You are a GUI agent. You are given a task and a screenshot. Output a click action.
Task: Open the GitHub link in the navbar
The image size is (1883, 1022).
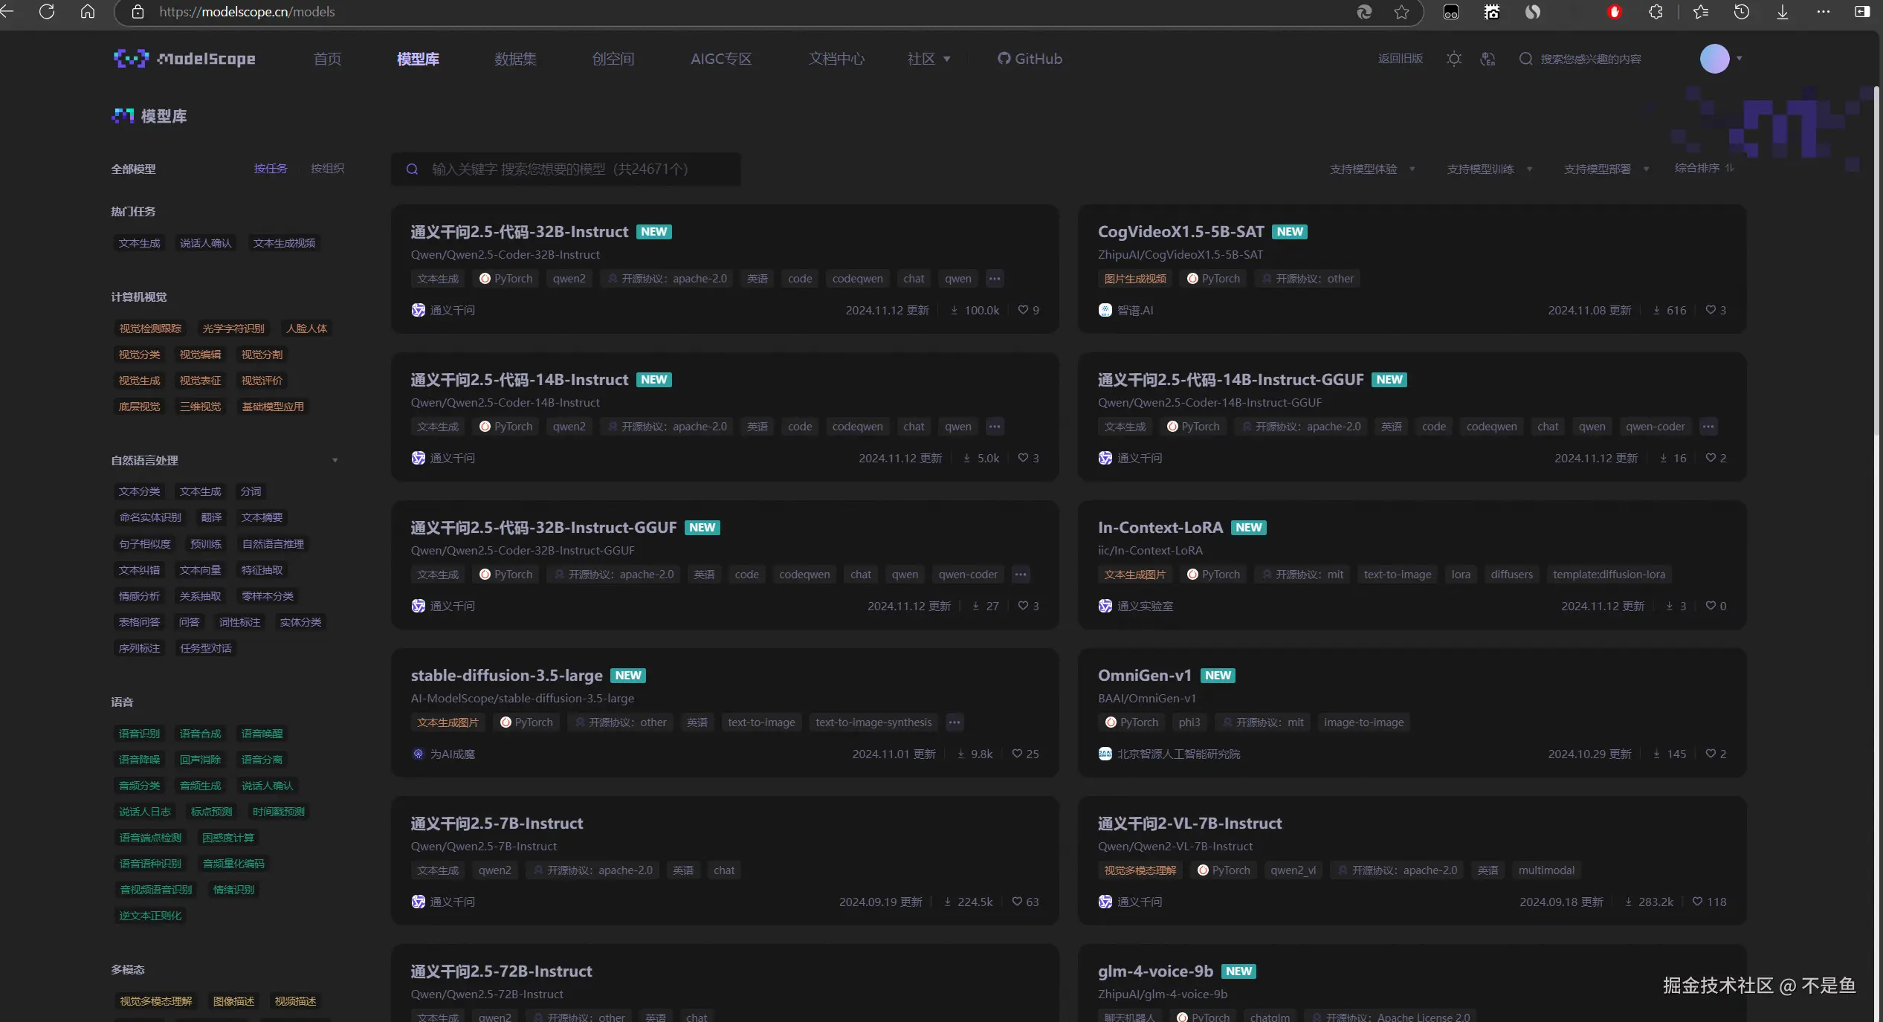(1030, 59)
